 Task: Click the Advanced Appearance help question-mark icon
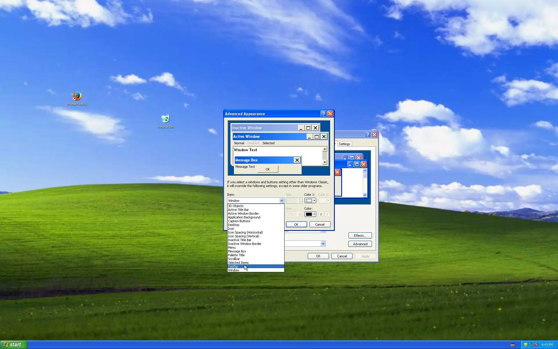coord(323,114)
